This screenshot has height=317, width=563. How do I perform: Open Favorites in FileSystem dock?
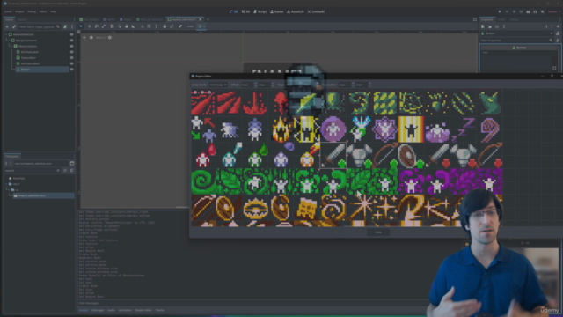pos(18,178)
